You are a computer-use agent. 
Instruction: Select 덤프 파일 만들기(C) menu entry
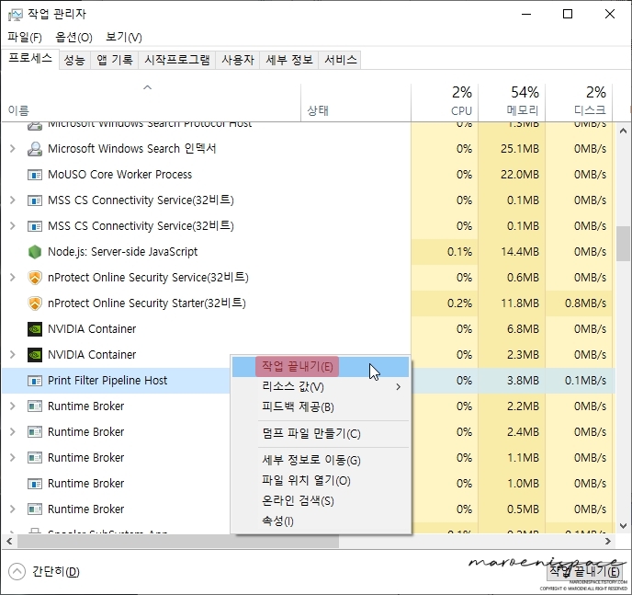tap(321, 434)
